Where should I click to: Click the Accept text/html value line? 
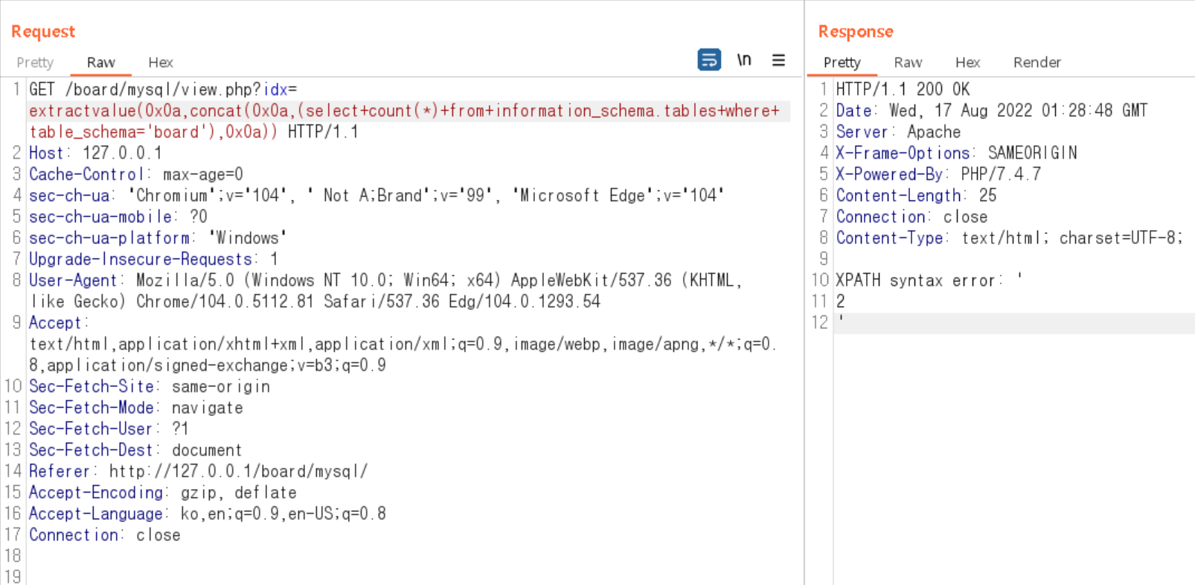click(403, 344)
